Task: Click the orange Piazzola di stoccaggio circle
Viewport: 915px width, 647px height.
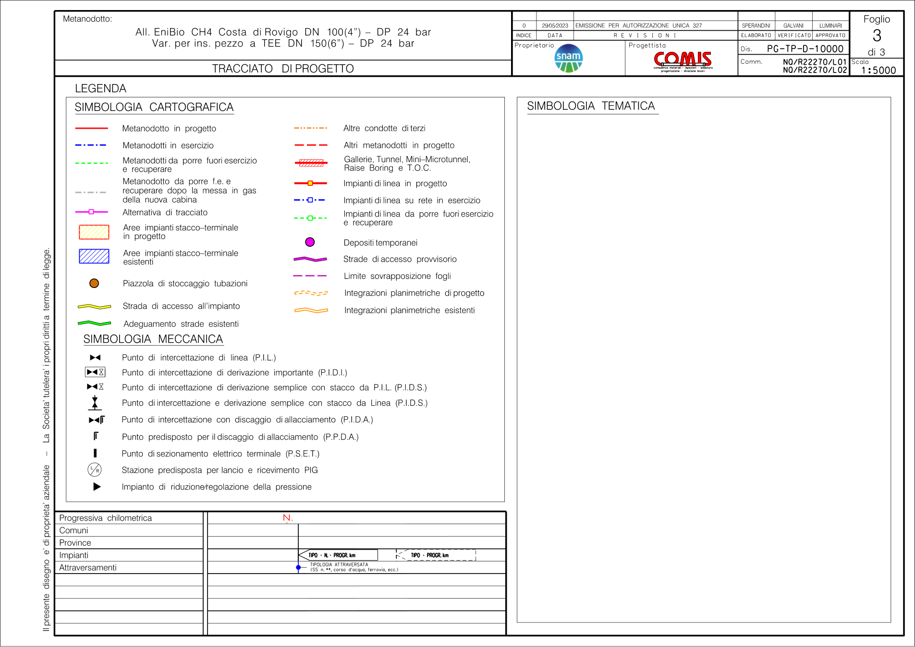Action: [94, 283]
